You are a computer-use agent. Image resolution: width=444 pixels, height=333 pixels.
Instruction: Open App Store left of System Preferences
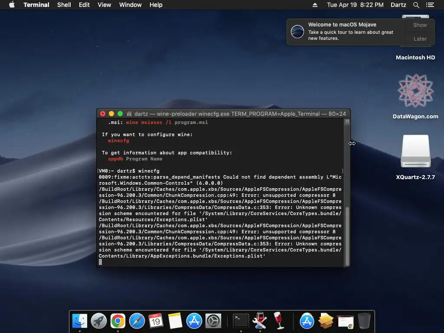pos(194,321)
